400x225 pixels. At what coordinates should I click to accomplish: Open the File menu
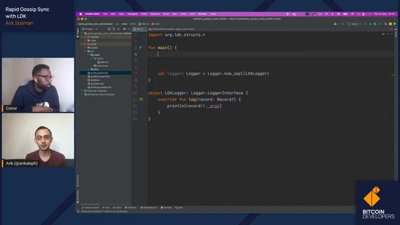105,14
